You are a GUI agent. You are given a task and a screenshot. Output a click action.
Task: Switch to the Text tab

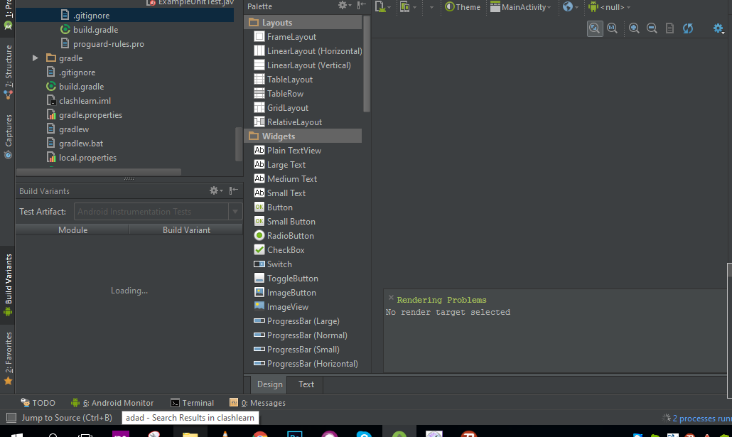306,384
